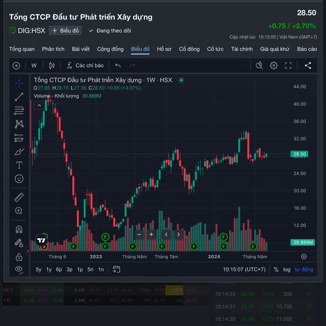Click the DIG:HSX ticker symbol
The height and width of the screenshot is (326, 326).
point(31,31)
